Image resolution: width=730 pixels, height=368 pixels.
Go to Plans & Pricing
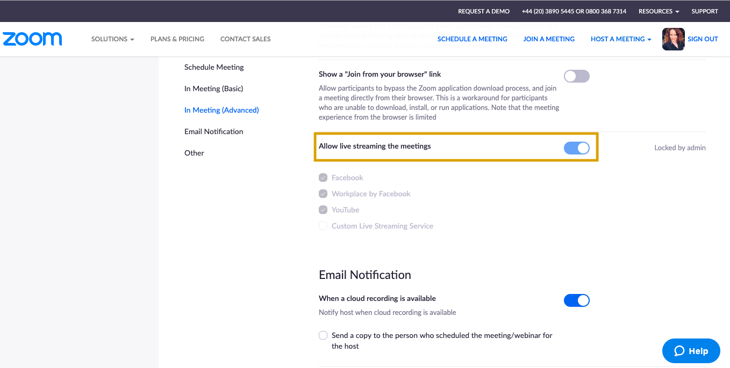(x=177, y=39)
